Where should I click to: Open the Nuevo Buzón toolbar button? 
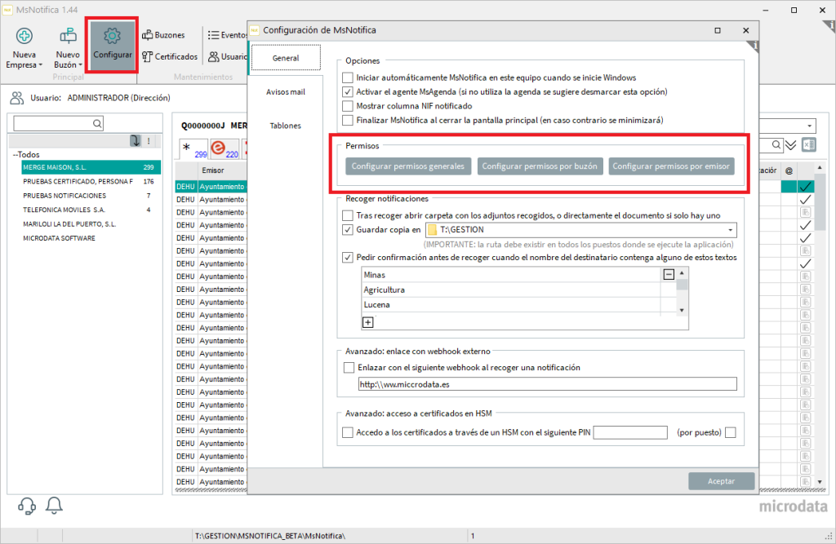pos(68,48)
